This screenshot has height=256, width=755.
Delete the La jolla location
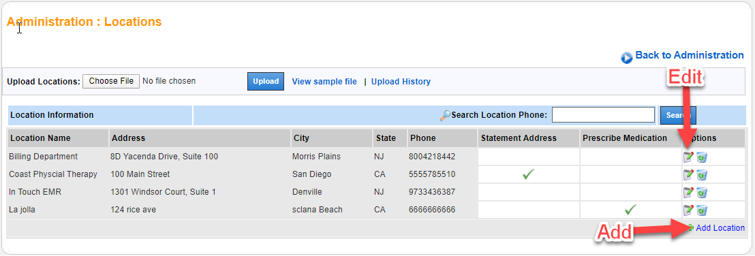(702, 210)
